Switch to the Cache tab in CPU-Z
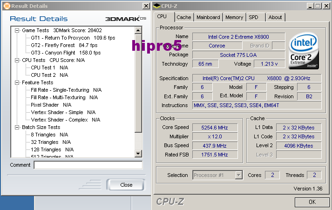Viewport: 332px width, 210px height. tap(184, 17)
